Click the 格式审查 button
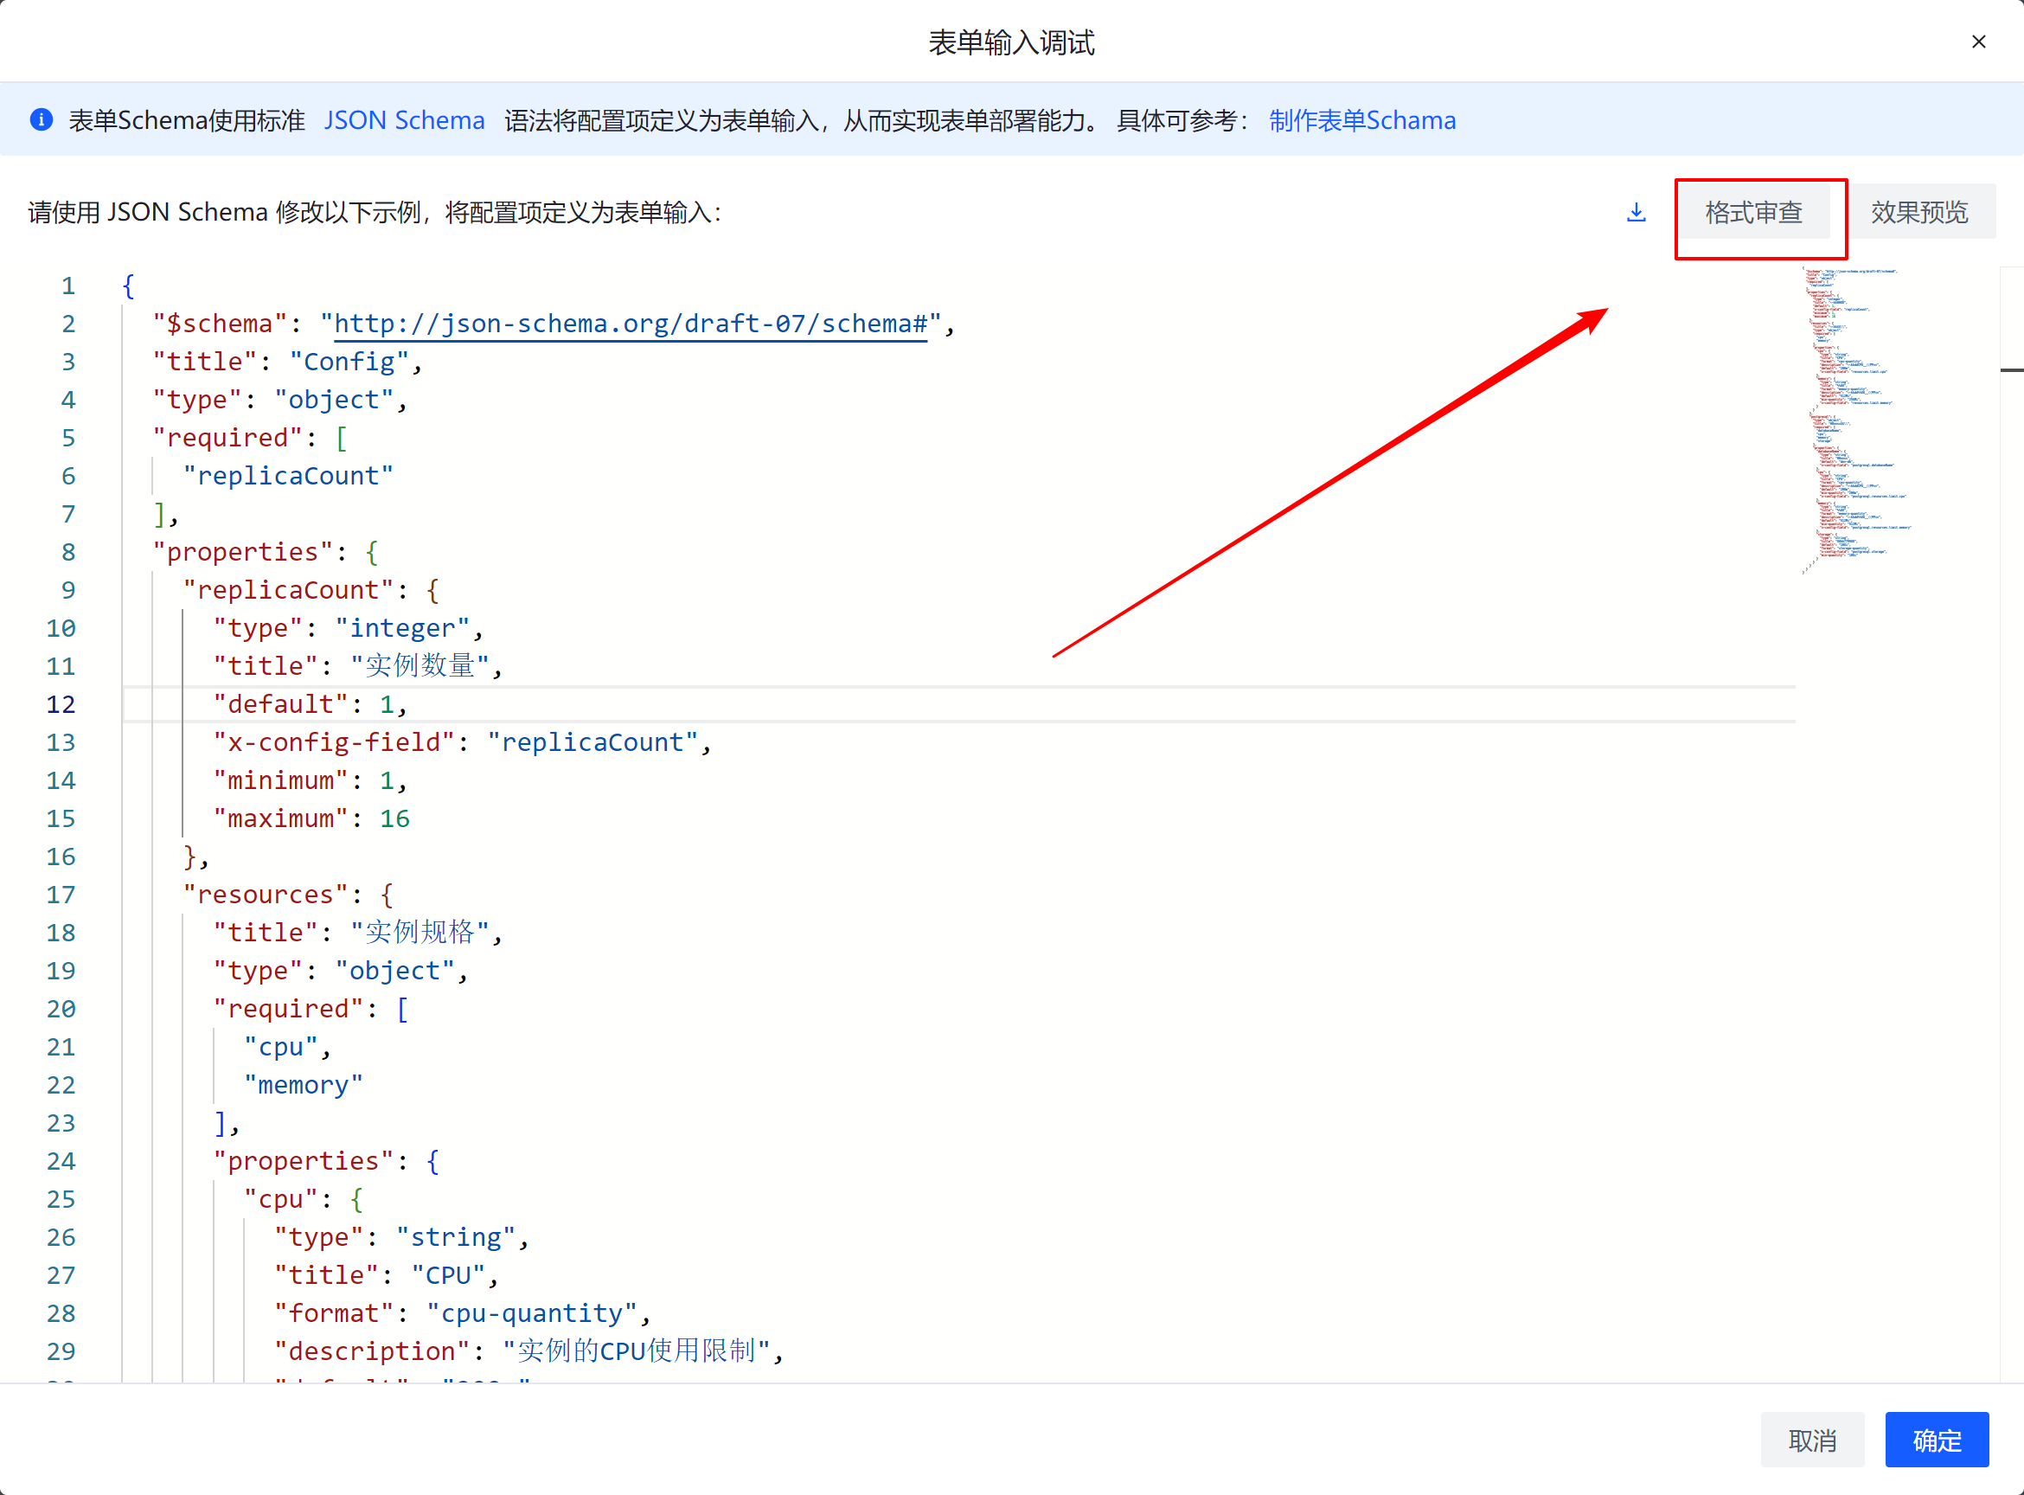The image size is (2024, 1495). [x=1753, y=213]
